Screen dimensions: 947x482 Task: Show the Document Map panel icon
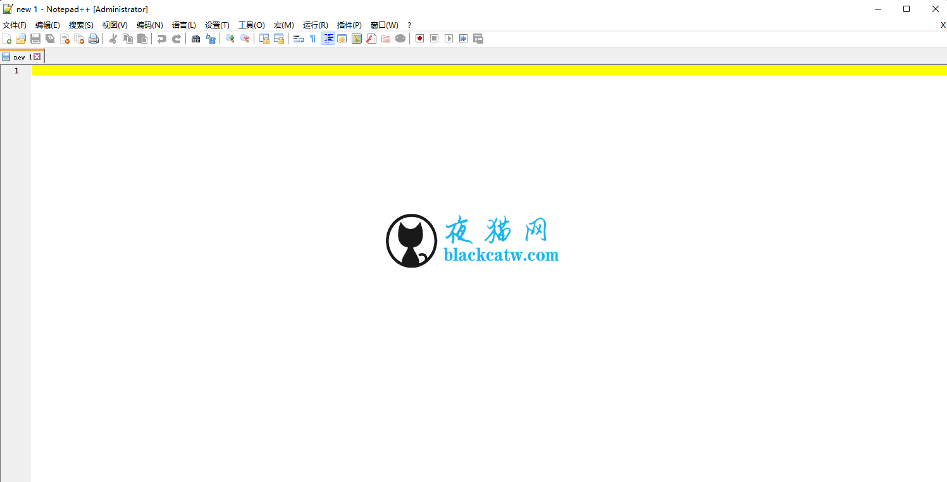point(357,39)
